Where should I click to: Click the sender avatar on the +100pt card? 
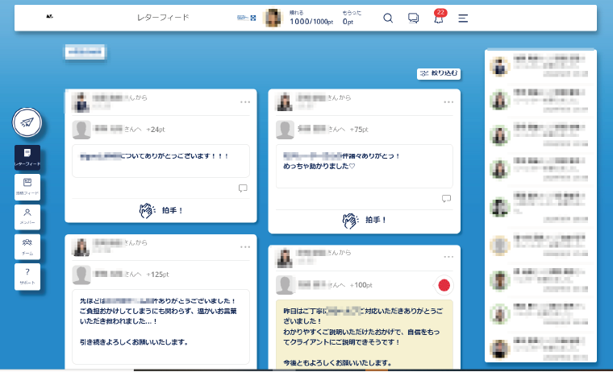285,258
